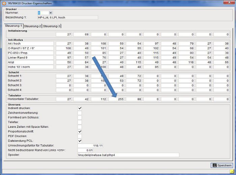Click value 72 in the Schacht 2 row
236x175 pixels.
pyautogui.click(x=134, y=81)
